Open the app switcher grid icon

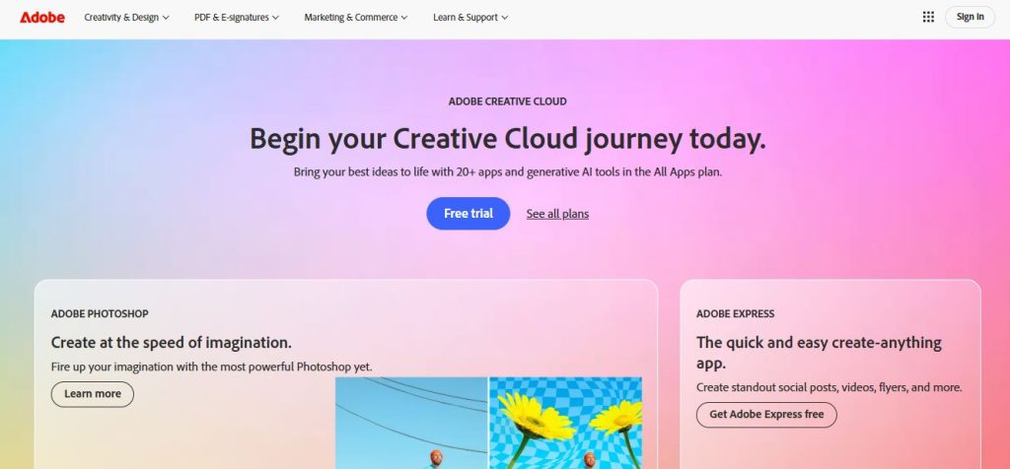pos(928,18)
